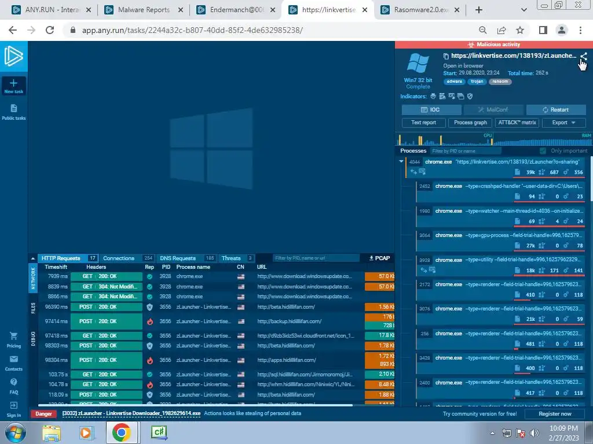The width and height of the screenshot is (593, 444).
Task: Go back with browser back arrow
Action: [x=13, y=30]
